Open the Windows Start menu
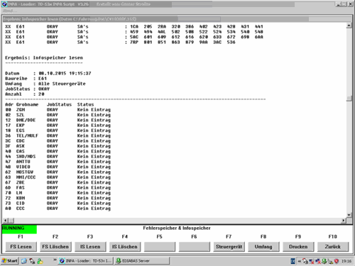 tap(10, 261)
